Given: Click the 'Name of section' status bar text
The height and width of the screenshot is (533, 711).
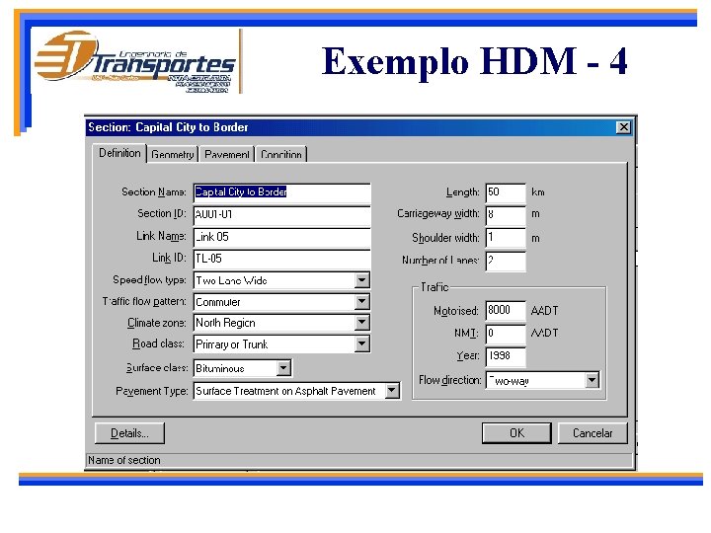Looking at the screenshot, I should tap(124, 461).
